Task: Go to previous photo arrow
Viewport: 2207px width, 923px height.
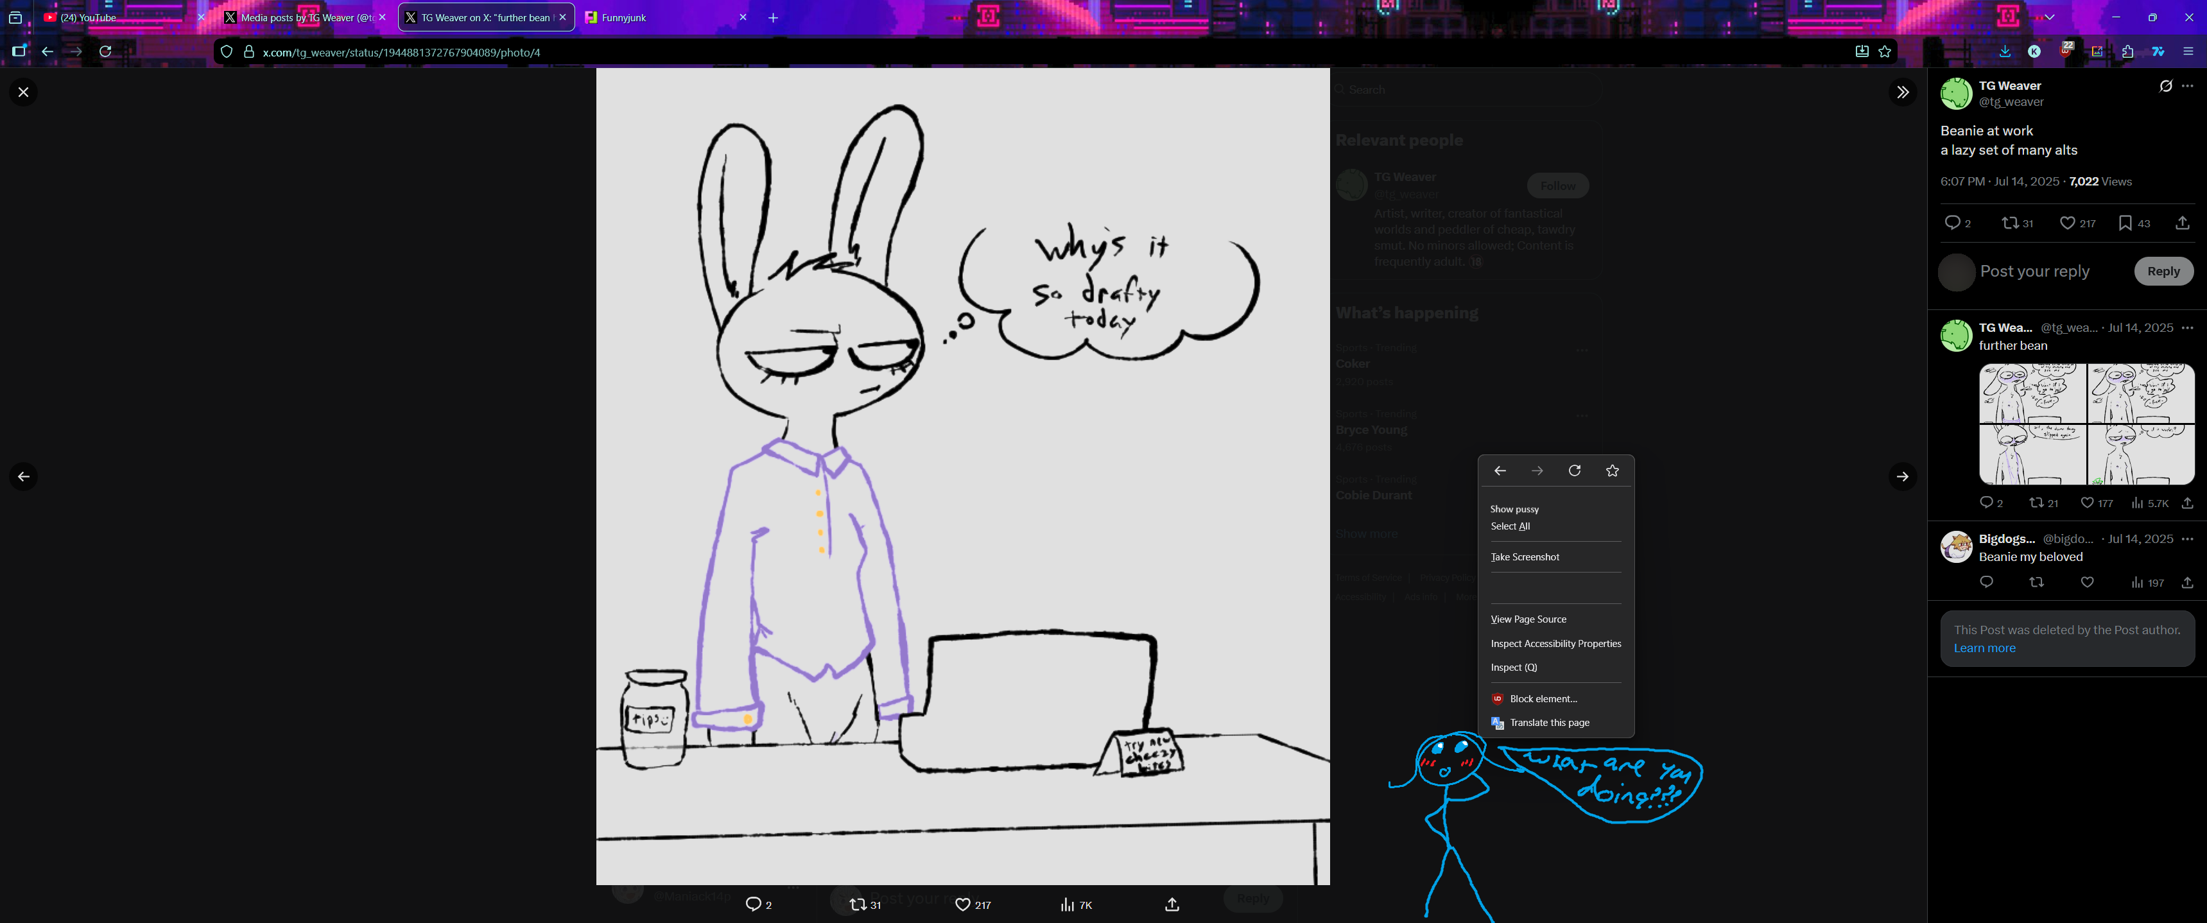Action: pos(23,476)
